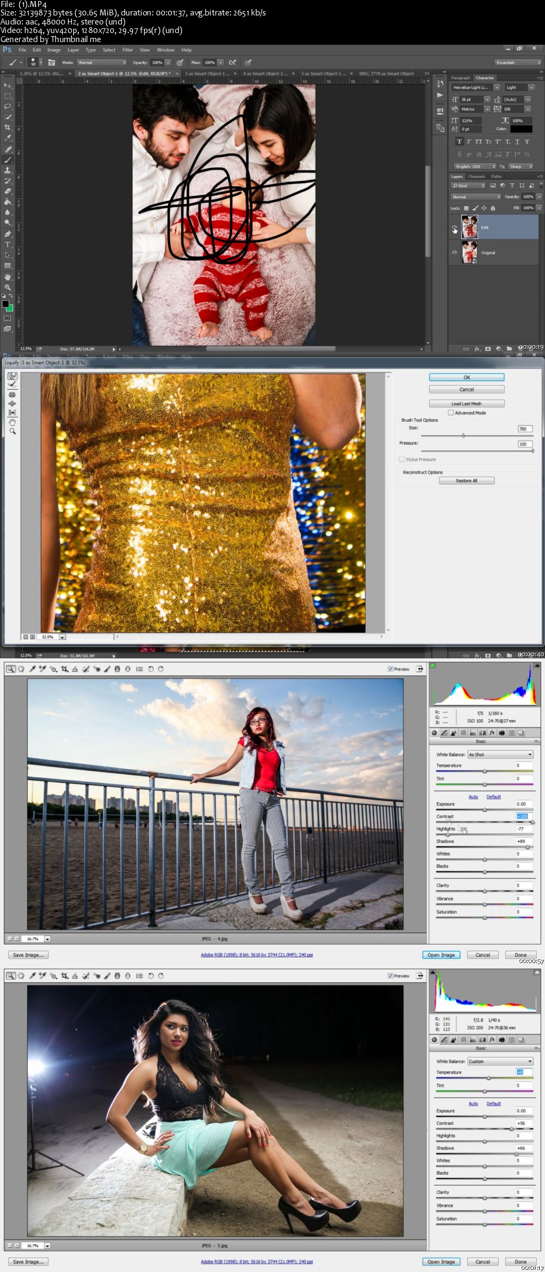This screenshot has width=545, height=1272.
Task: Toggle Stylus Pressure checkbox in Liquify
Action: pos(402,459)
